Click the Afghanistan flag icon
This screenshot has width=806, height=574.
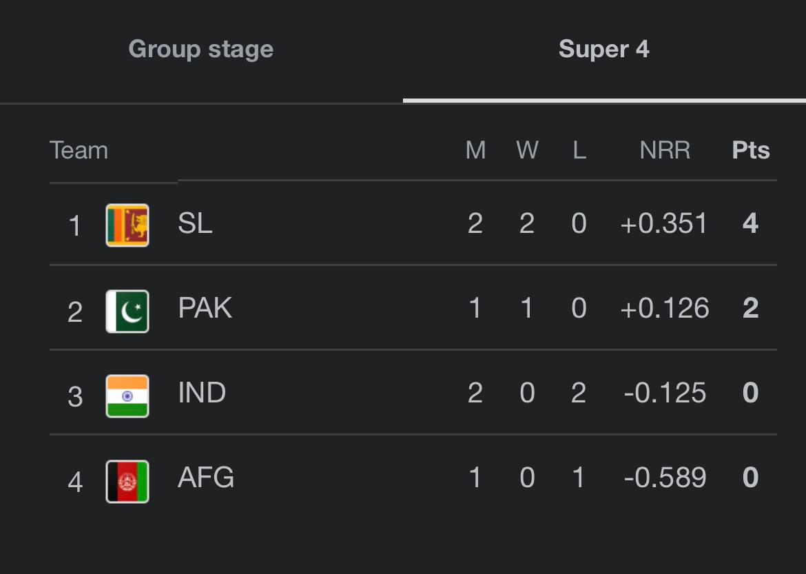click(127, 481)
